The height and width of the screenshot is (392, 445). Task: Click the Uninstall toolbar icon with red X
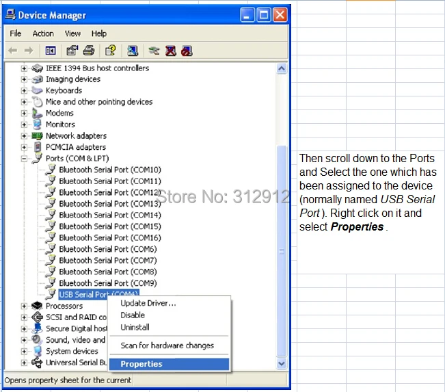click(x=171, y=51)
